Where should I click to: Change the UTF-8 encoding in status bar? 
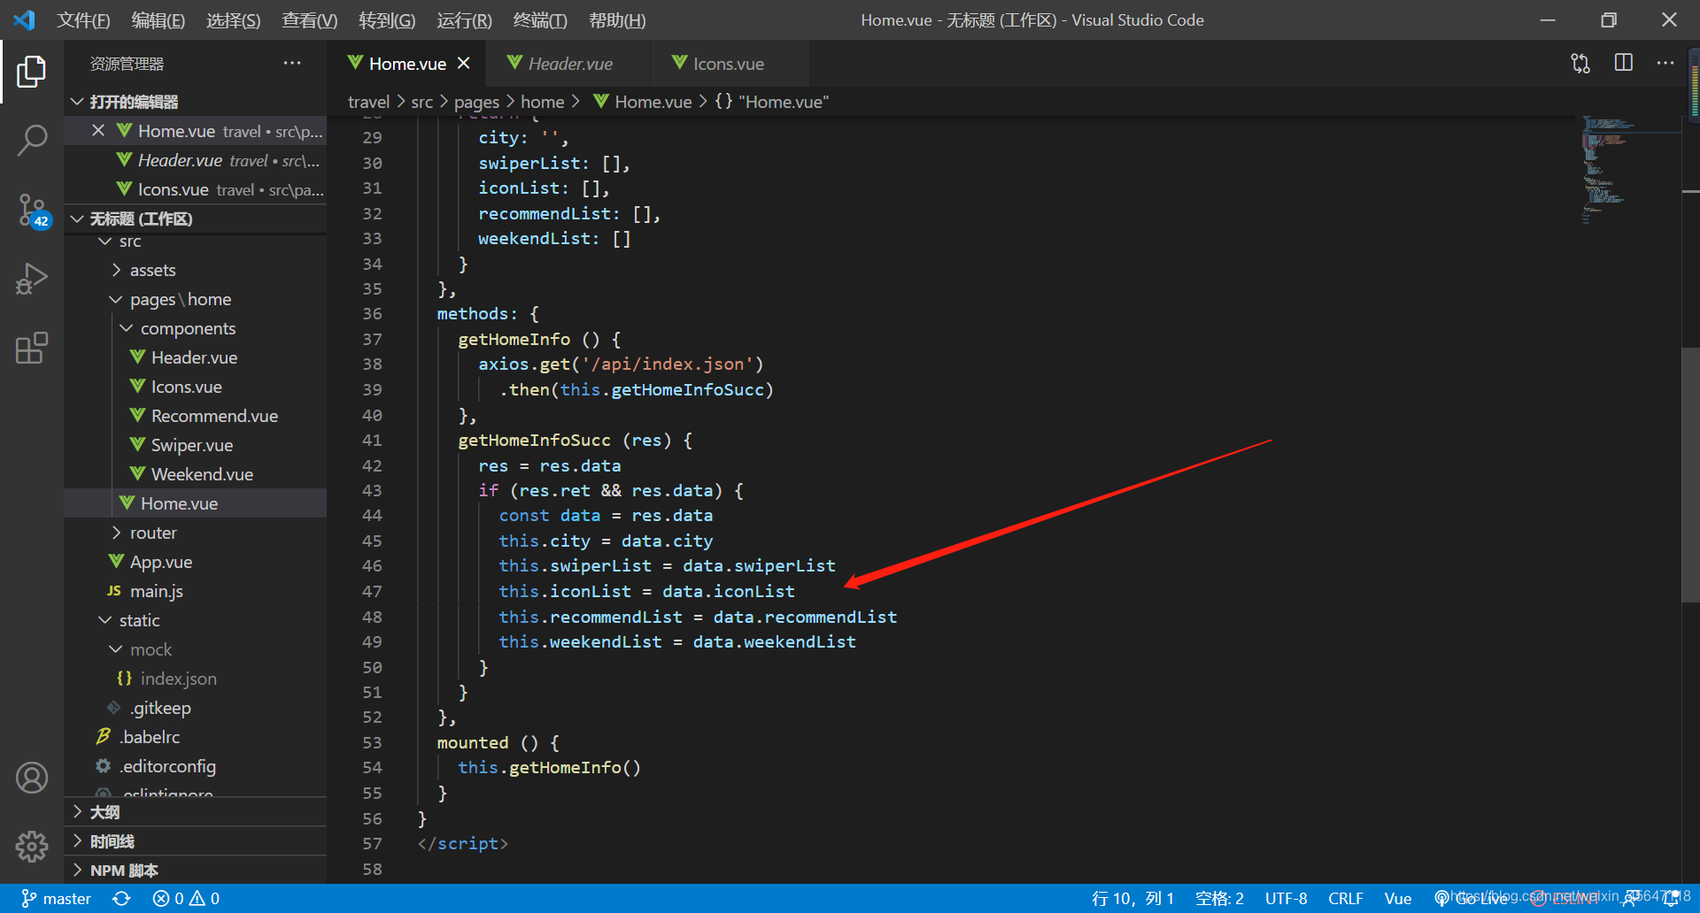[x=1286, y=899]
